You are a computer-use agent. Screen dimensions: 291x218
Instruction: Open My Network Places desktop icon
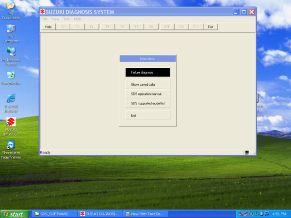coord(11,51)
